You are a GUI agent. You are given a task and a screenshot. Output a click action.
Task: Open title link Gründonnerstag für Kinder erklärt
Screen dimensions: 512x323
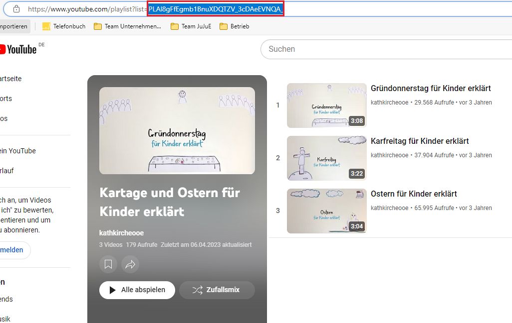pos(431,89)
